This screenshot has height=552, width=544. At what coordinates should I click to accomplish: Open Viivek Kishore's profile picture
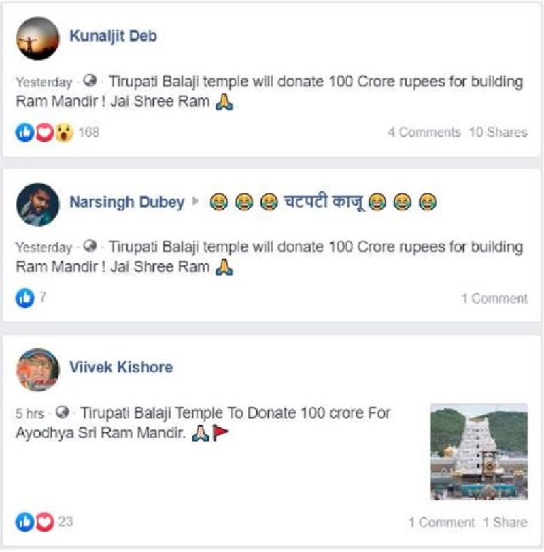(37, 370)
